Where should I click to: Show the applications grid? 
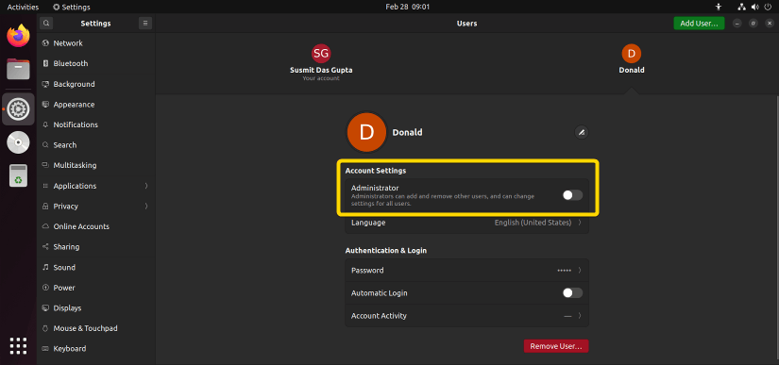[18, 345]
